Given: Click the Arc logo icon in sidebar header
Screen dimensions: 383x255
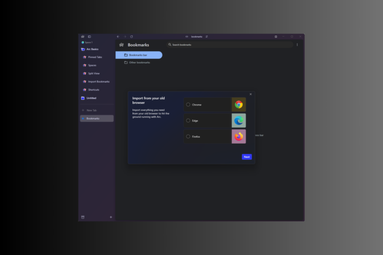Looking at the screenshot, I should pos(83,37).
